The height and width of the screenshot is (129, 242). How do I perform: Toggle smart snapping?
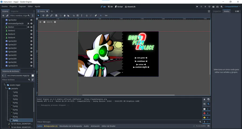click(x=74, y=15)
